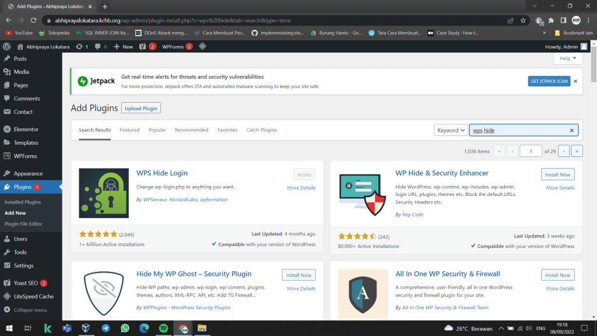Click the updates icon in admin bar

(79, 47)
